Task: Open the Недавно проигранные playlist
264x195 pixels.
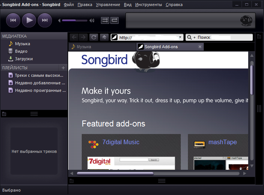Action: click(x=34, y=90)
